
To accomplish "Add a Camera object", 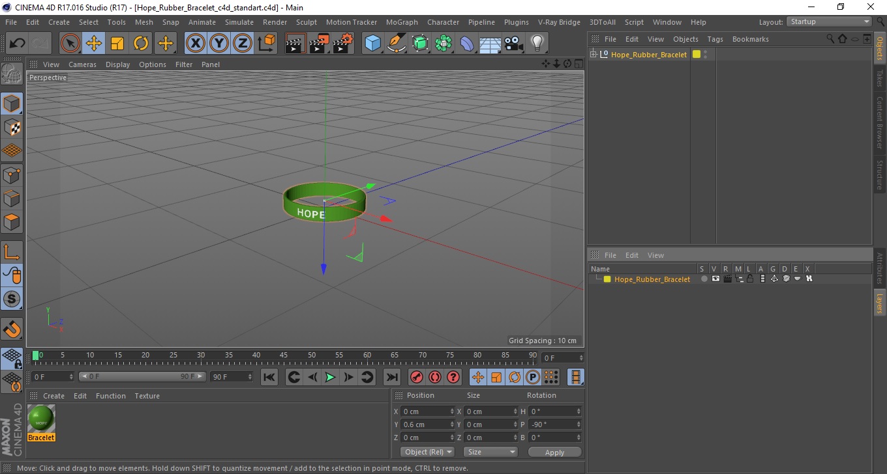I will coord(514,44).
